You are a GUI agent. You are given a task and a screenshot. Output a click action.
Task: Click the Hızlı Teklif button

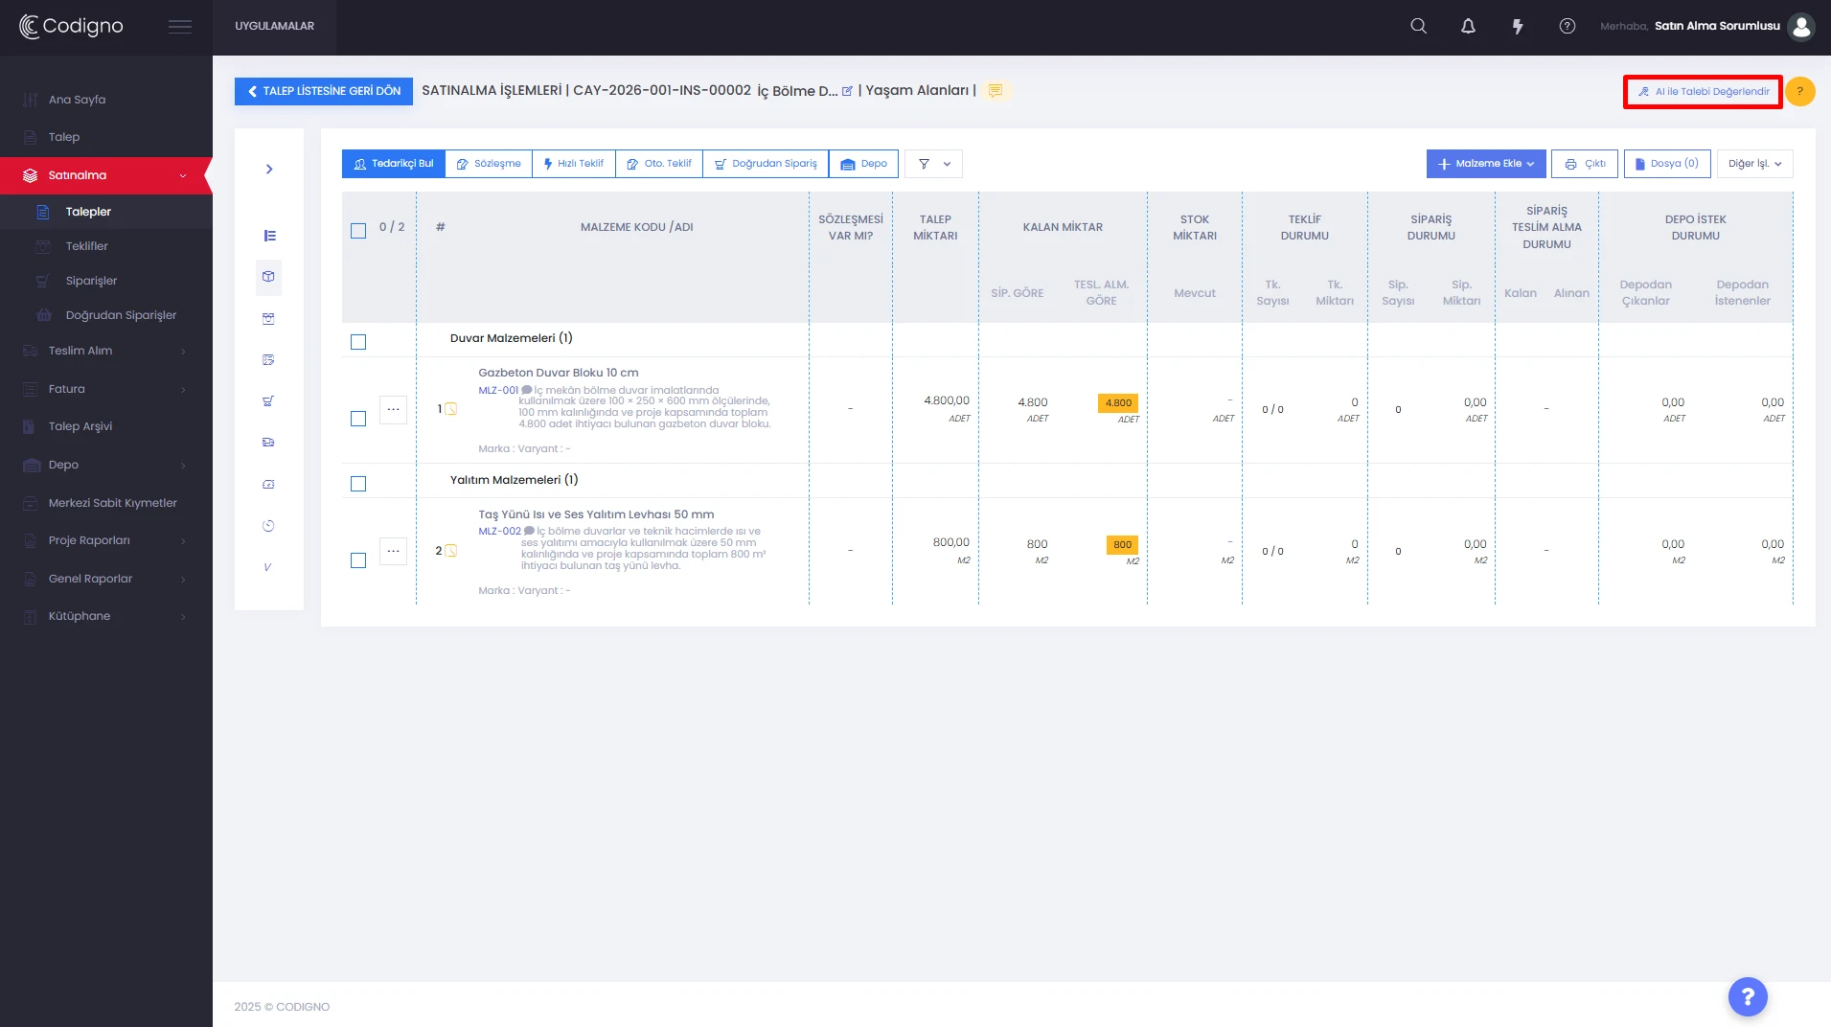574,164
